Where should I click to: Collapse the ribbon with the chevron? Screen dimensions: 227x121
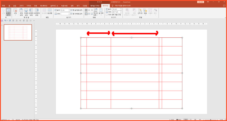(225, 17)
